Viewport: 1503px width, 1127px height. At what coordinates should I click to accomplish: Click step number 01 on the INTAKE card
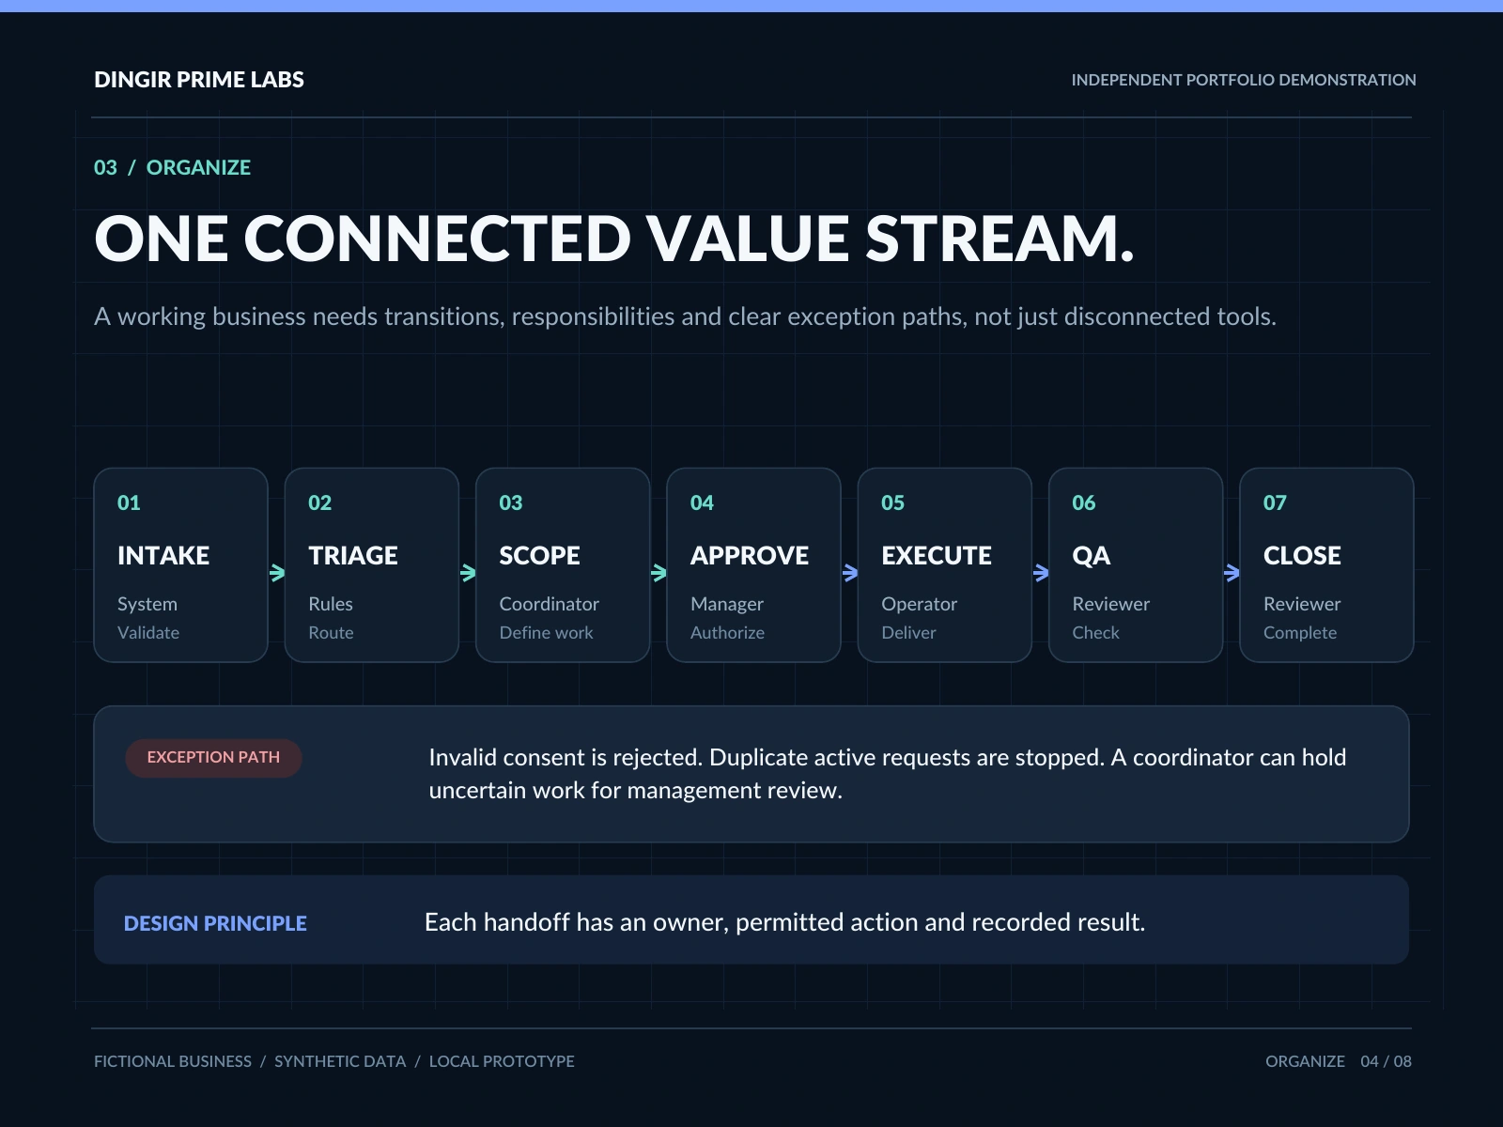[129, 503]
